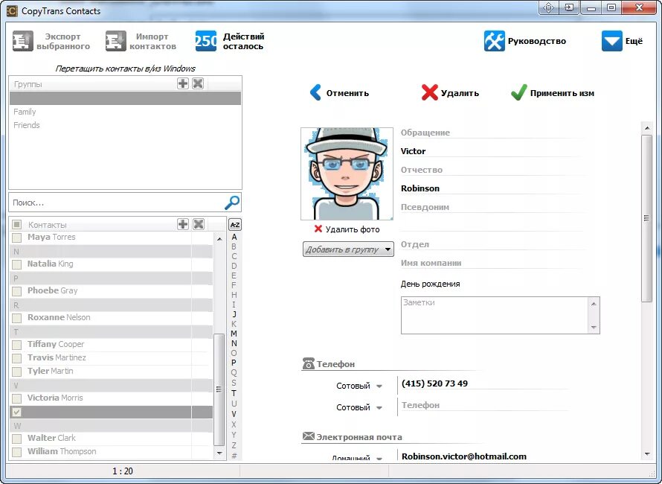Click the magnifier search icon
This screenshot has height=484, width=662.
[232, 203]
